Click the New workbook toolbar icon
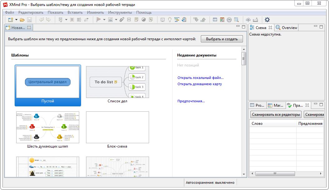329x190 pixels. (x=11, y=20)
